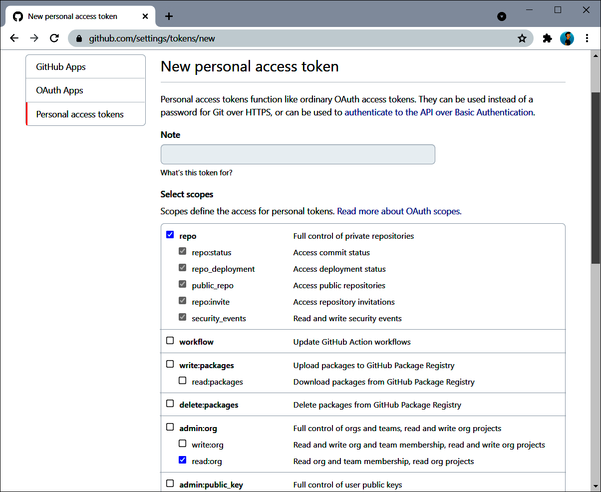Open Read more about OAuth scopes link
This screenshot has height=492, width=601.
coord(399,211)
